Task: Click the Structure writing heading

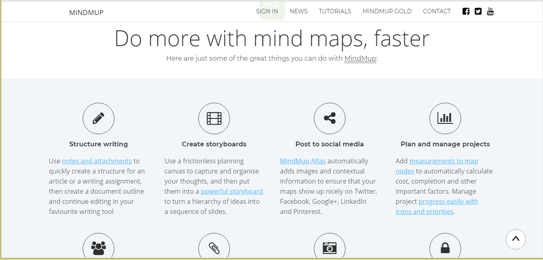Action: coord(99,144)
